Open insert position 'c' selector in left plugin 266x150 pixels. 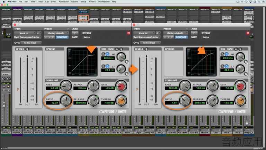click(39, 33)
